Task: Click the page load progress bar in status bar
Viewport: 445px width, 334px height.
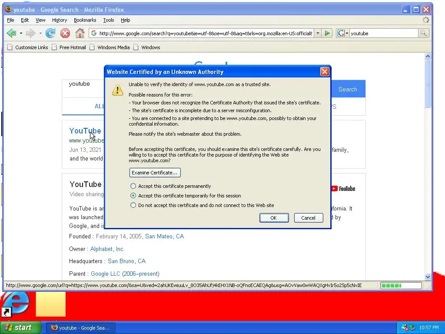Action: (401, 285)
